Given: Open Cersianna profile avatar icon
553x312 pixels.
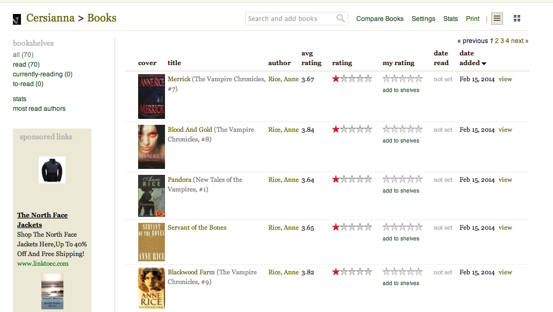Looking at the screenshot, I should tap(17, 19).
